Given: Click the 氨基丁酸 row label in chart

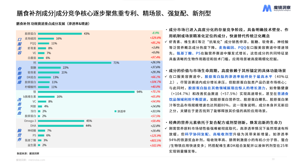Looking at the screenshot, I should point(30,140).
